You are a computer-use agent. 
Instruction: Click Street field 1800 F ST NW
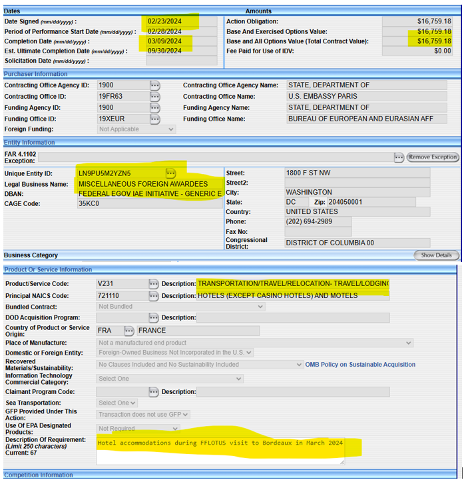[357, 173]
